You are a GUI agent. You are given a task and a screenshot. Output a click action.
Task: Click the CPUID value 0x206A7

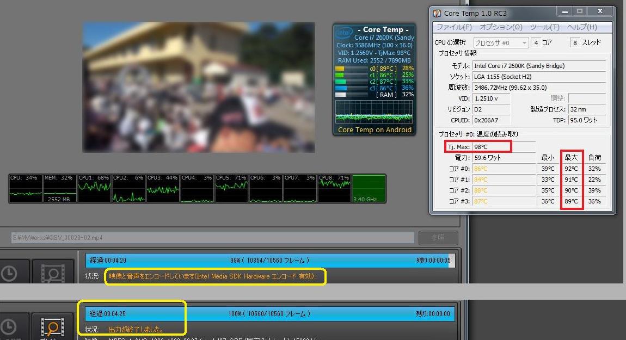pyautogui.click(x=491, y=120)
